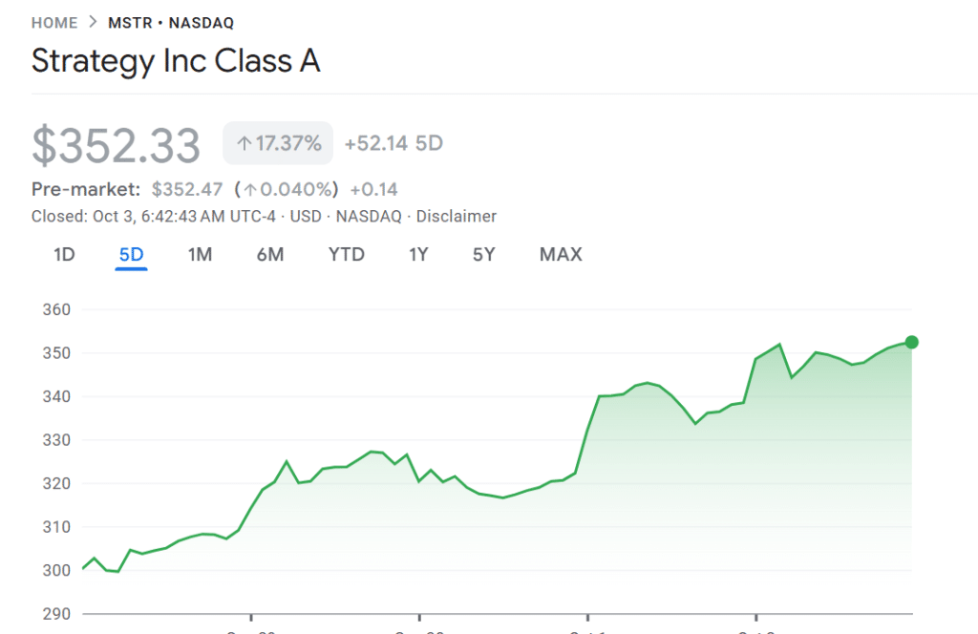
Task: Go to the HOME breadcrumb link
Action: click(x=54, y=23)
